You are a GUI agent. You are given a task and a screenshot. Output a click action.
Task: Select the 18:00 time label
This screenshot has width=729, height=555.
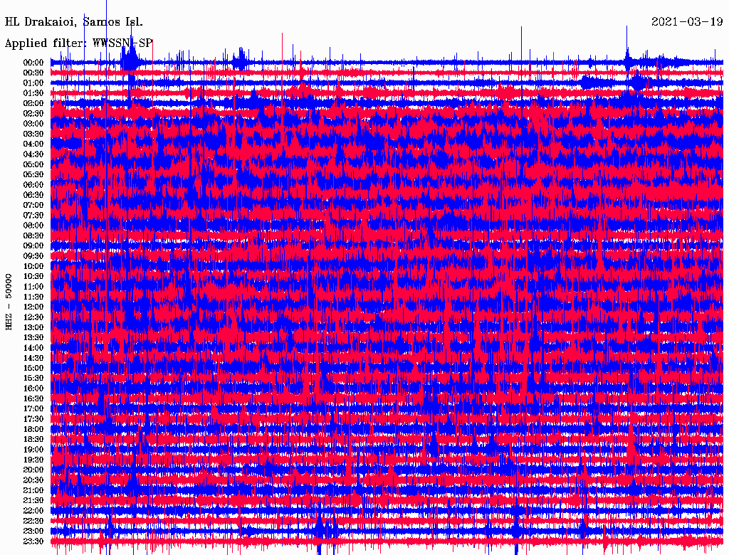(x=33, y=429)
